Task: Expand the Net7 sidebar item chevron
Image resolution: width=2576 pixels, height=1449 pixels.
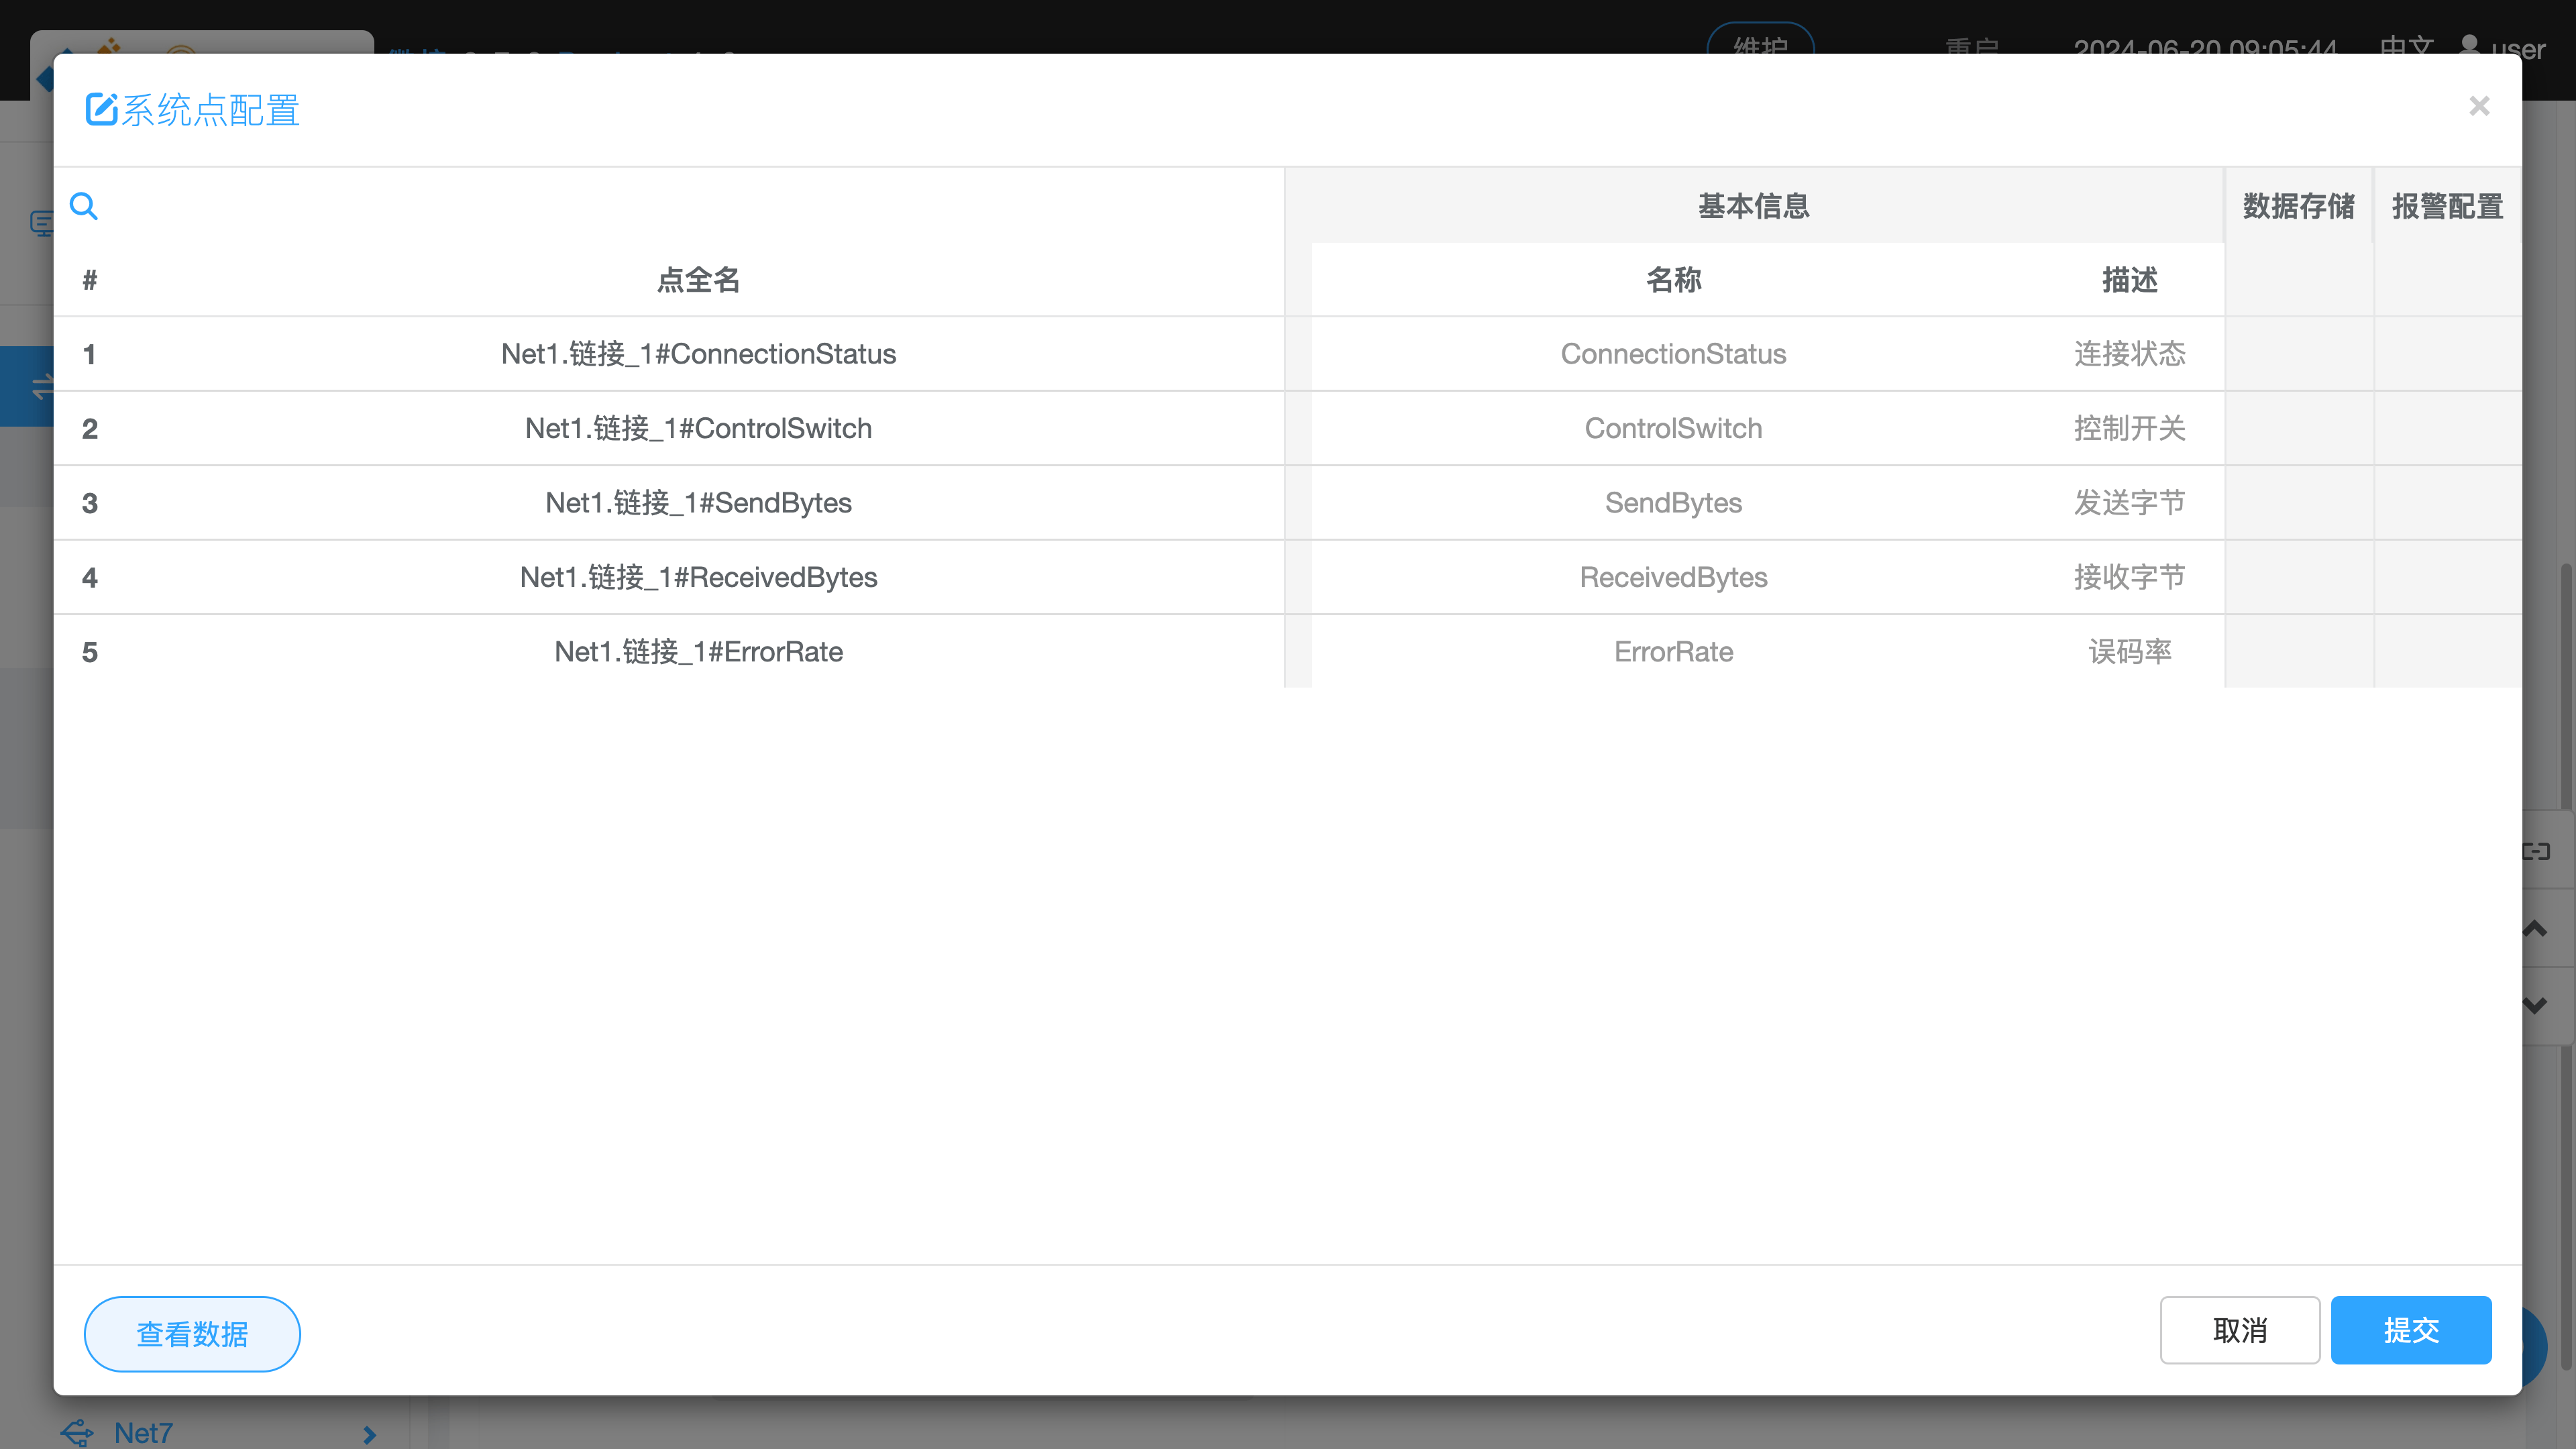Action: tap(369, 1434)
